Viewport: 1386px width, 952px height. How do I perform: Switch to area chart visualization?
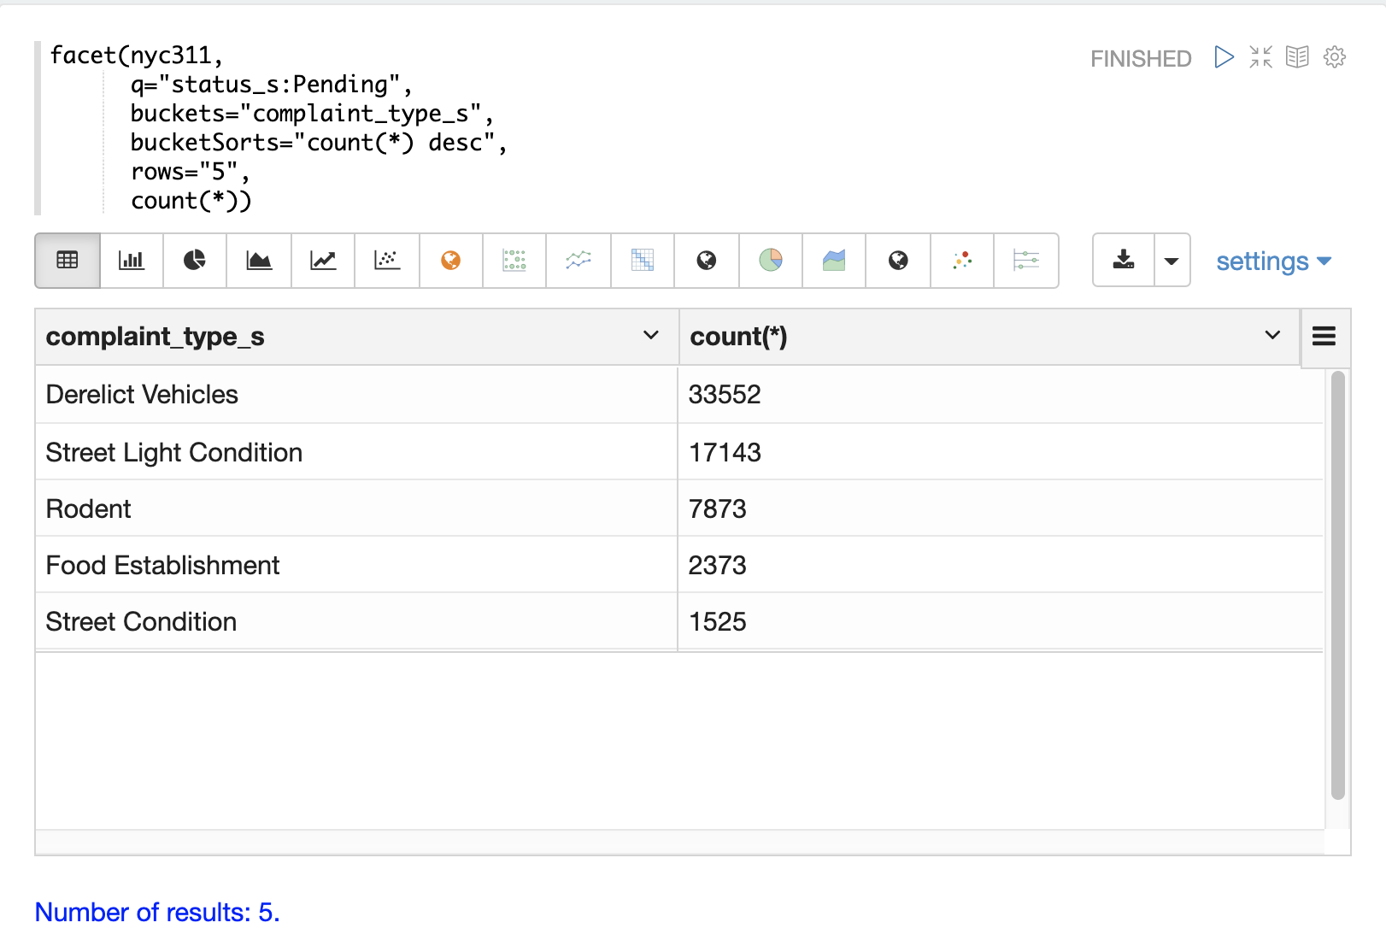point(259,261)
